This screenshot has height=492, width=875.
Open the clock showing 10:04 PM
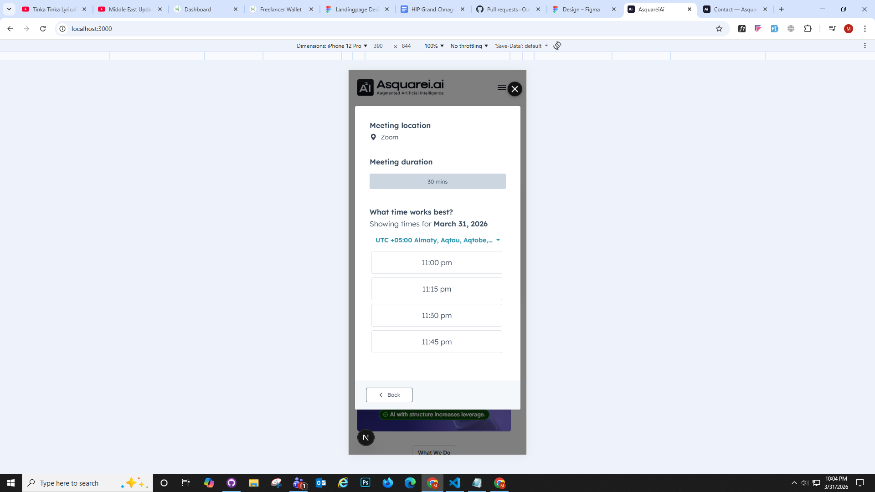pyautogui.click(x=836, y=483)
